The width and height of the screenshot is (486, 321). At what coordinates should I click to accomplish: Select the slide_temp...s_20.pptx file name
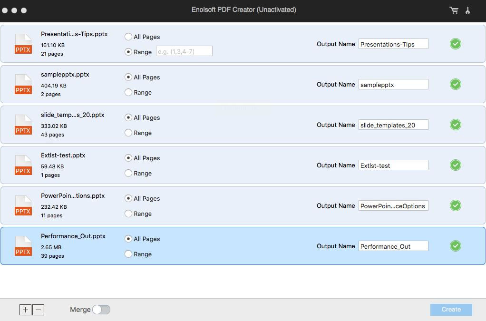(73, 115)
